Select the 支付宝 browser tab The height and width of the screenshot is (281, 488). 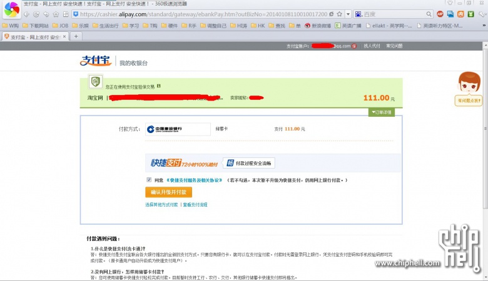pyautogui.click(x=35, y=37)
